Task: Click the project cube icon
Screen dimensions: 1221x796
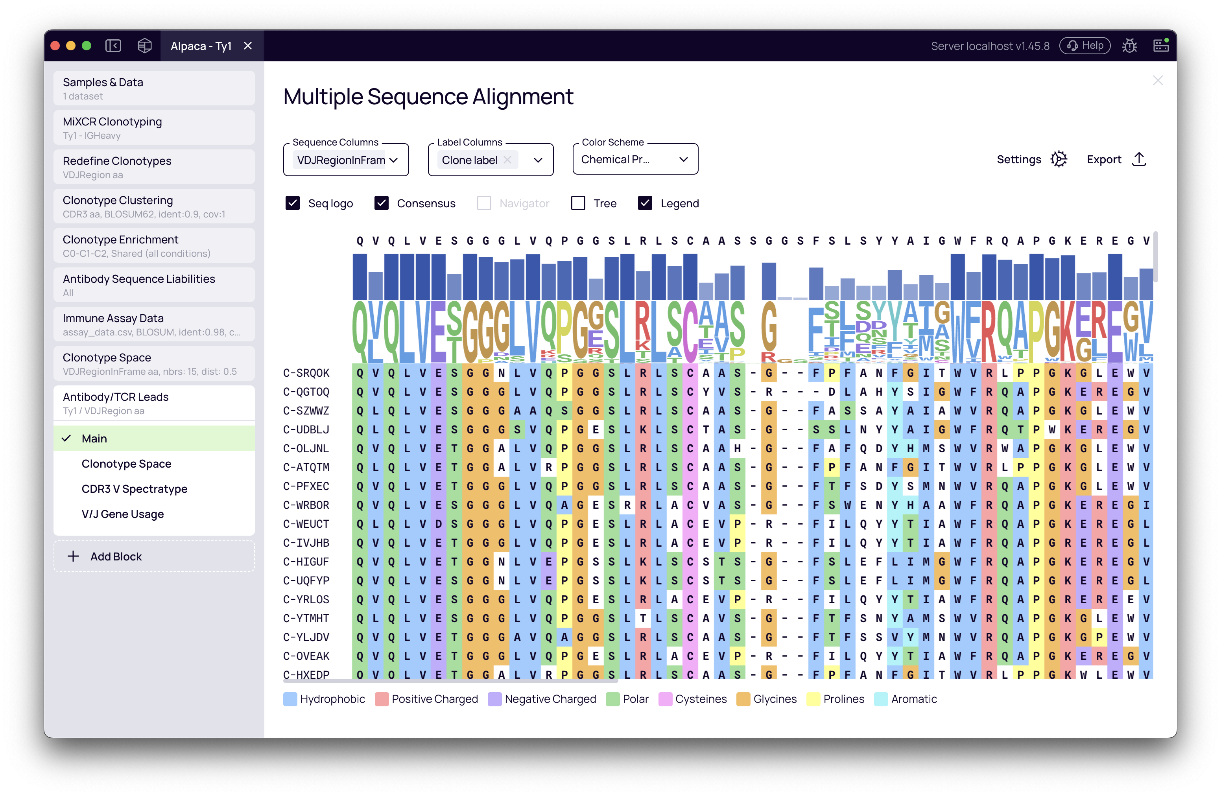Action: click(145, 46)
